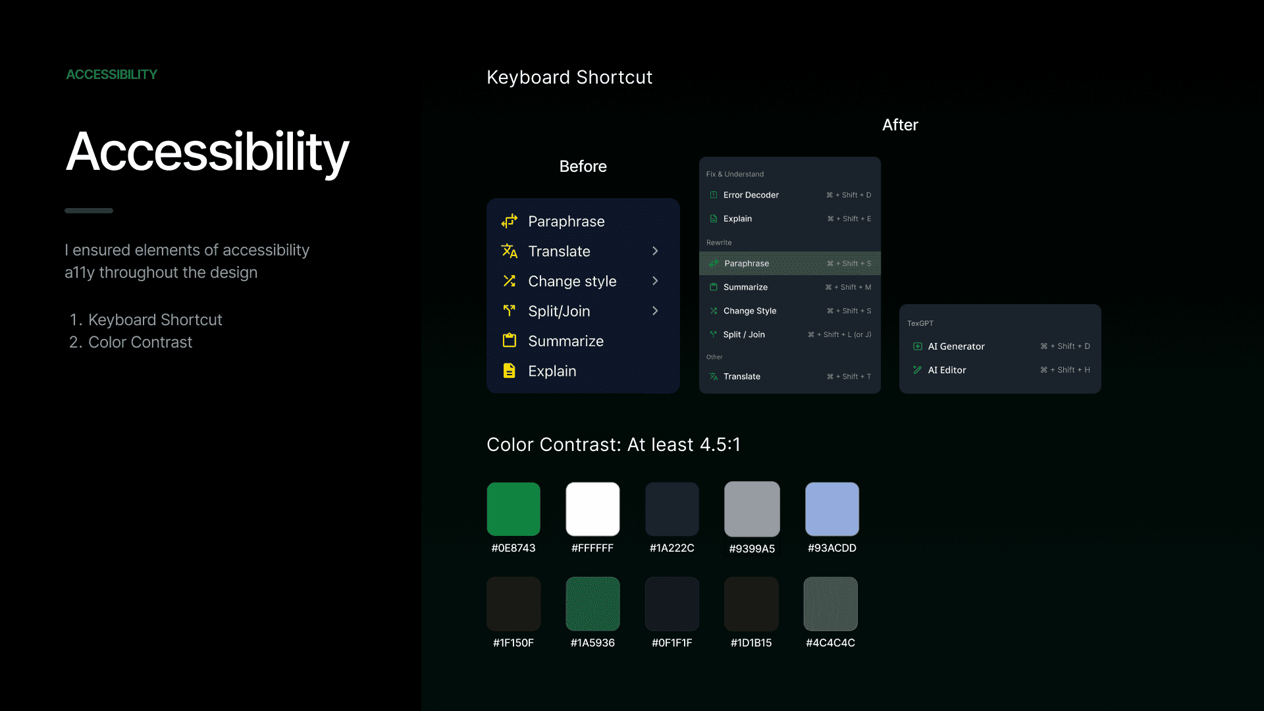Click the Color Contrast list item
The height and width of the screenshot is (711, 1264).
pos(140,342)
